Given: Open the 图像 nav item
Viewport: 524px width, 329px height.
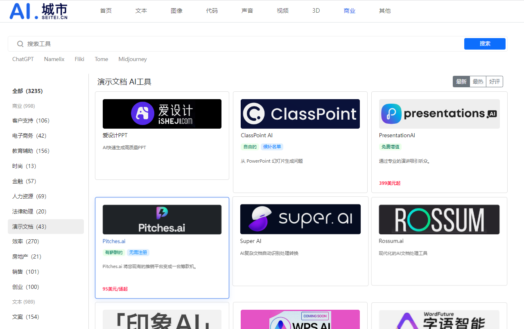Looking at the screenshot, I should point(176,11).
